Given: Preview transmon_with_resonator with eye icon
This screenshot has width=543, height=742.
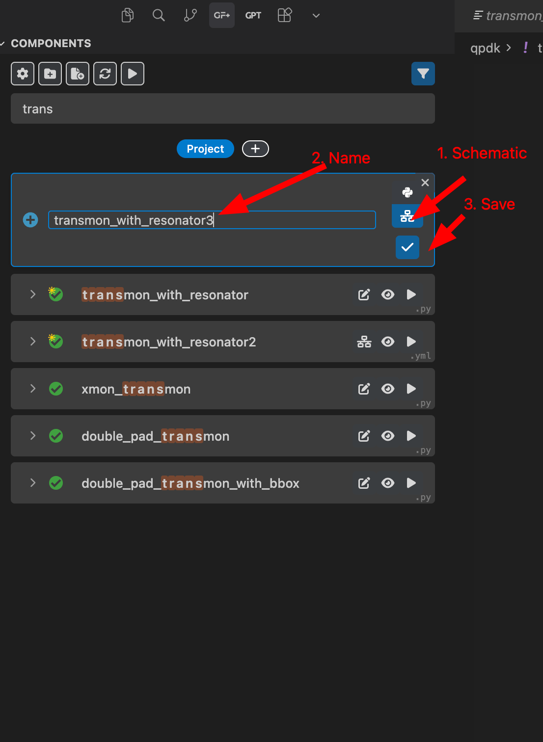Looking at the screenshot, I should click(x=388, y=294).
